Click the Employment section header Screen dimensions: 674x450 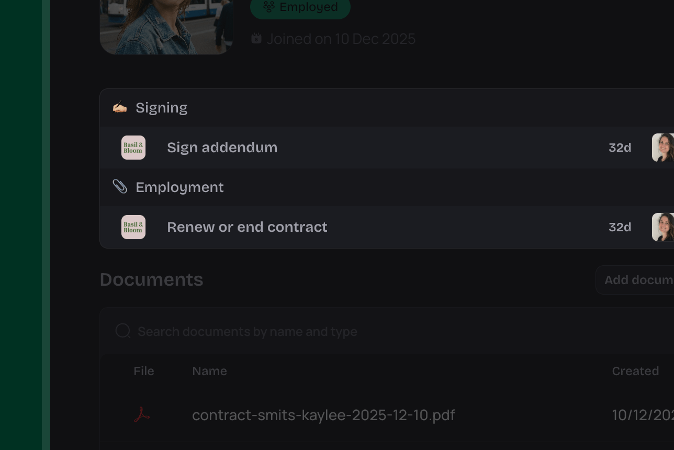179,187
